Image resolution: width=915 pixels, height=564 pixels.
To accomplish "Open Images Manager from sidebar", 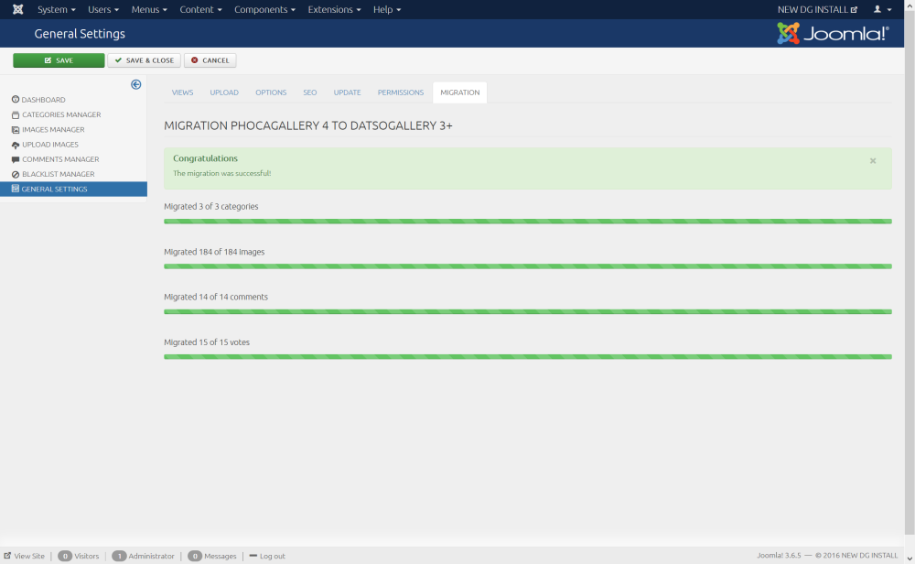I will click(53, 130).
